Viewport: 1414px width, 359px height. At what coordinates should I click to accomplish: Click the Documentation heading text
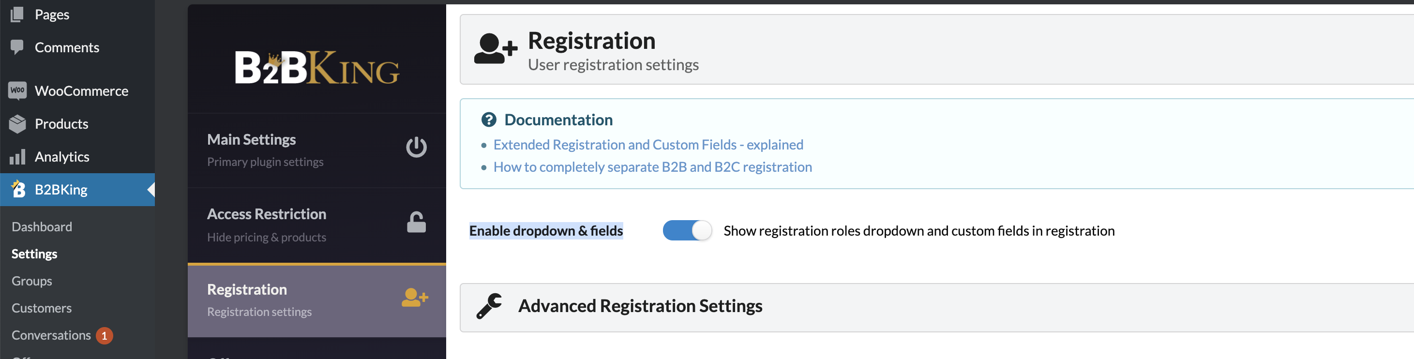(558, 120)
